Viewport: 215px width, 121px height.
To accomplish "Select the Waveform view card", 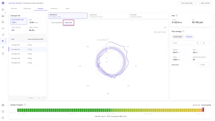I will [x=68, y=16].
